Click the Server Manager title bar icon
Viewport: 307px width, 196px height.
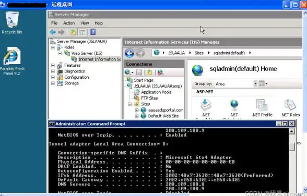(x=51, y=14)
